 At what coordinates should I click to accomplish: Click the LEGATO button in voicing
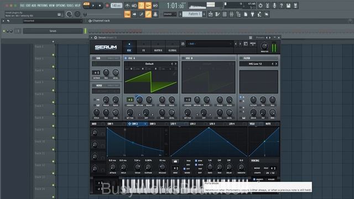coord(257,173)
